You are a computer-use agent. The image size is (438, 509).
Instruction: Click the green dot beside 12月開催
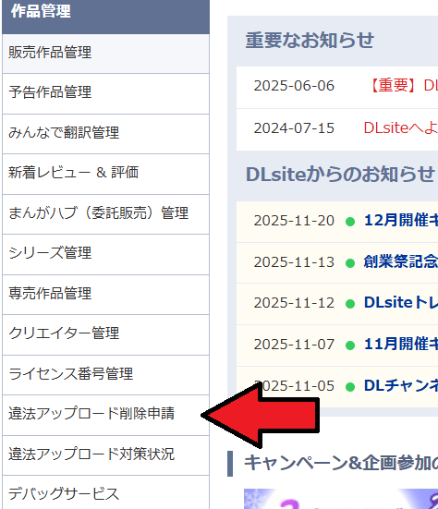350,222
